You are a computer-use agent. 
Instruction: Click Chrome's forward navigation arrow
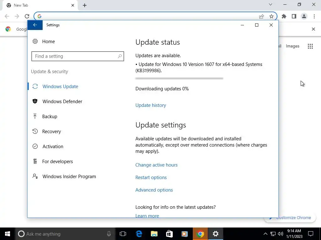(x=17, y=16)
